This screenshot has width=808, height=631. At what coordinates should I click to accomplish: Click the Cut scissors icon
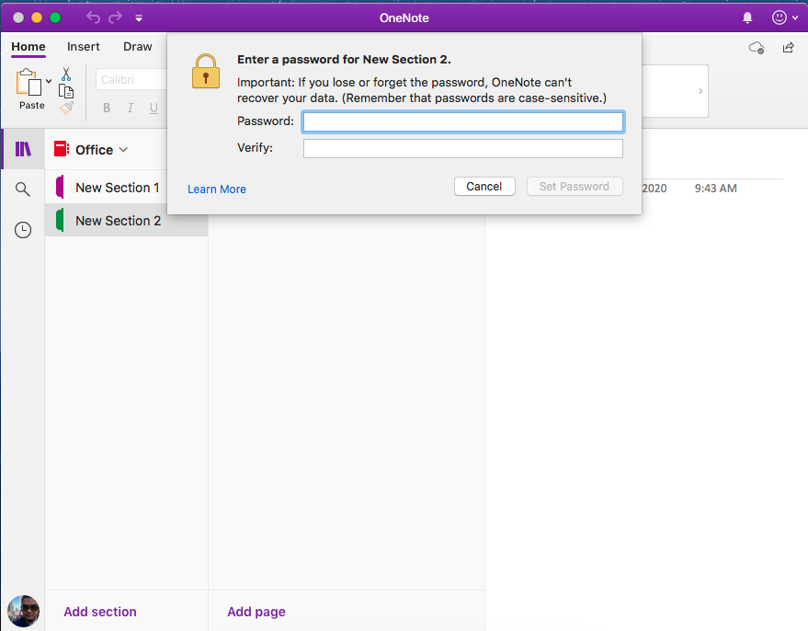click(x=66, y=74)
